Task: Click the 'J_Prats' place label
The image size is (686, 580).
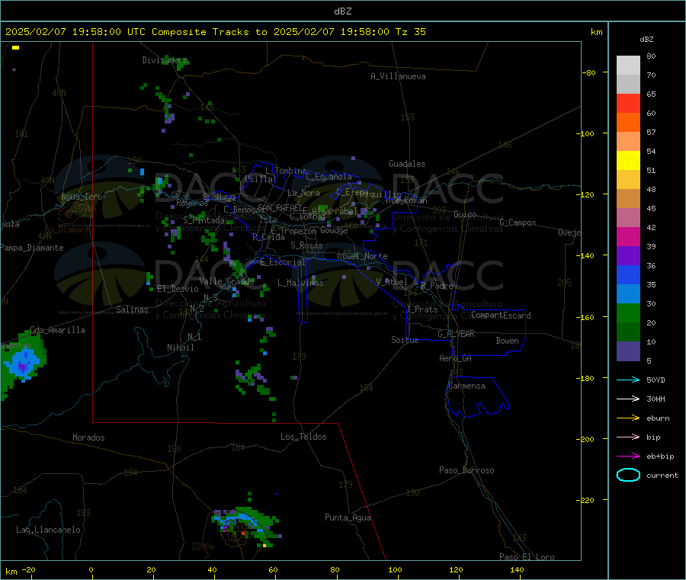Action: pyautogui.click(x=422, y=309)
